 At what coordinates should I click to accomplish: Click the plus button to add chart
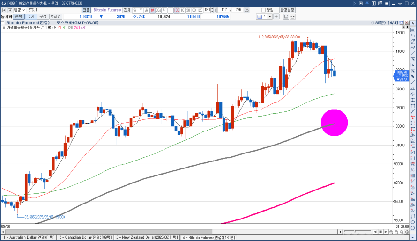point(276,16)
